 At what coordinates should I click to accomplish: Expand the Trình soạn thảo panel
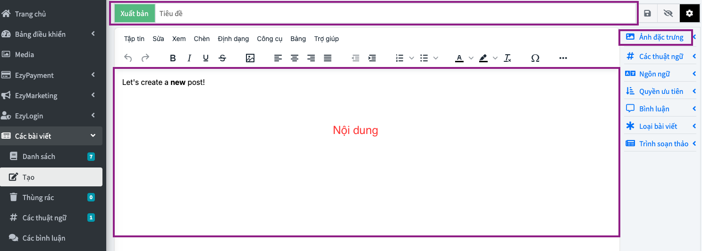tap(660, 143)
